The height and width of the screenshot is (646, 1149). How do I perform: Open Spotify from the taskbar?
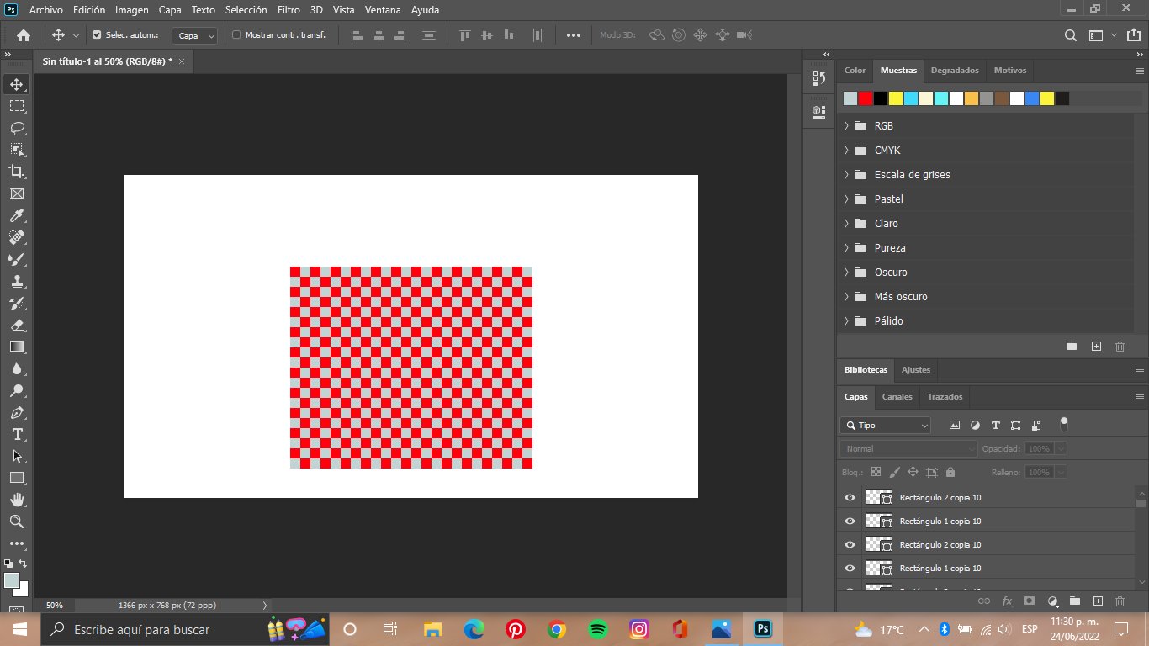coord(598,629)
